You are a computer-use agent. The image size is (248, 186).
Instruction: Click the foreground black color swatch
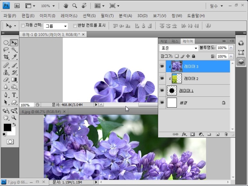click(x=7, y=127)
